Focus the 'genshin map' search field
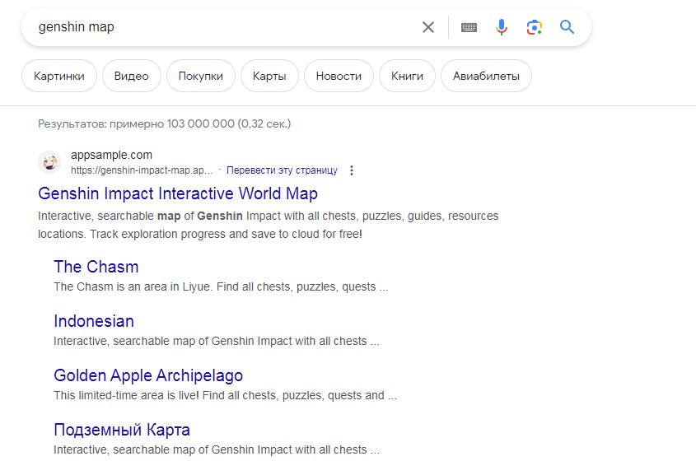The width and height of the screenshot is (696, 461). click(x=222, y=27)
